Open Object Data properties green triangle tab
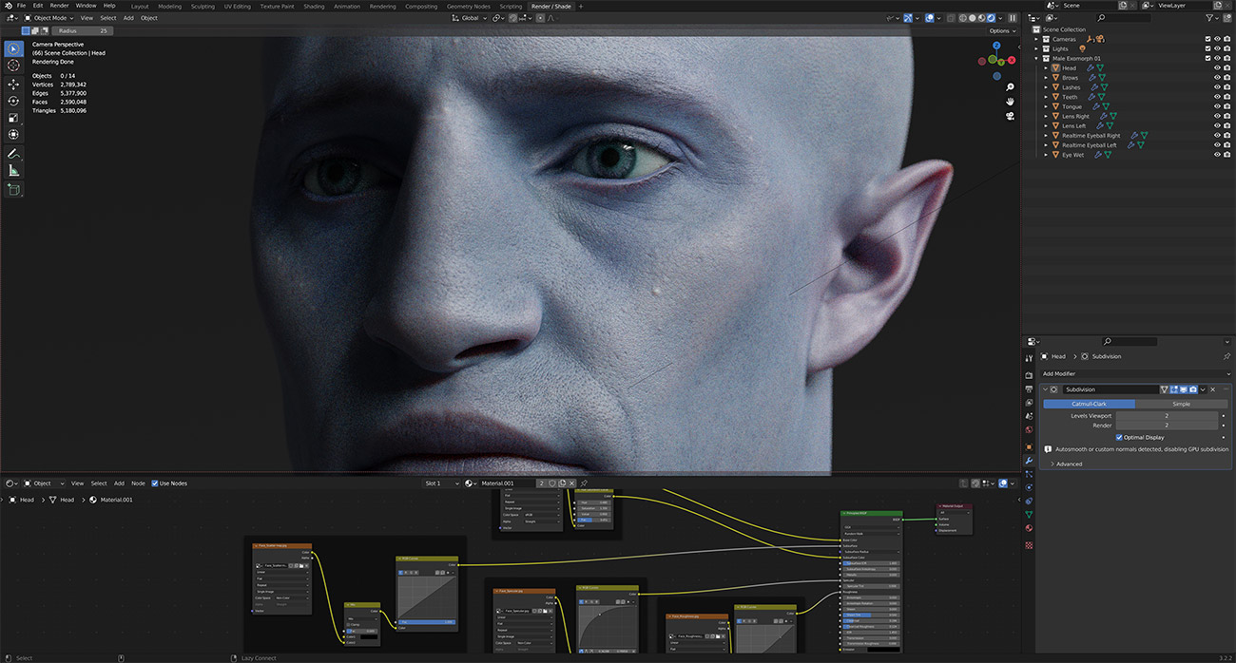The image size is (1236, 663). coord(1029,514)
